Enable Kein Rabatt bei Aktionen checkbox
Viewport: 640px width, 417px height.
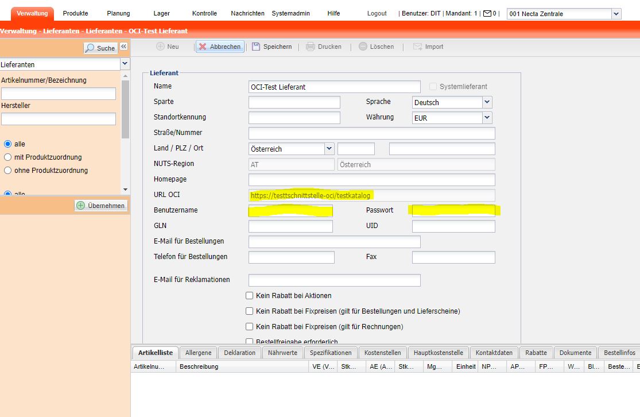pyautogui.click(x=249, y=296)
